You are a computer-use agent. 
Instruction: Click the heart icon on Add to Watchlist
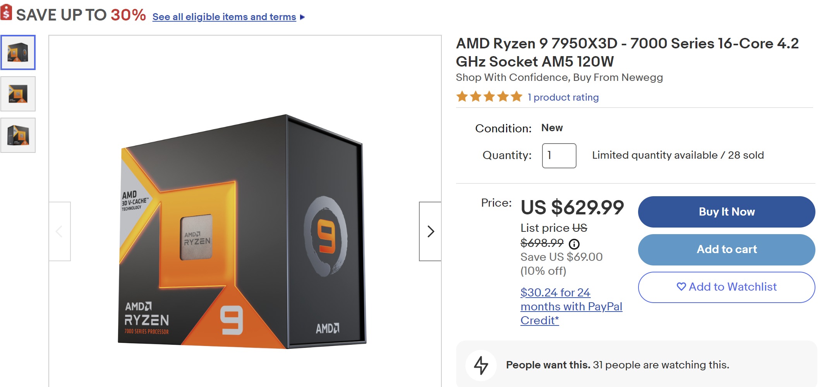pos(681,287)
